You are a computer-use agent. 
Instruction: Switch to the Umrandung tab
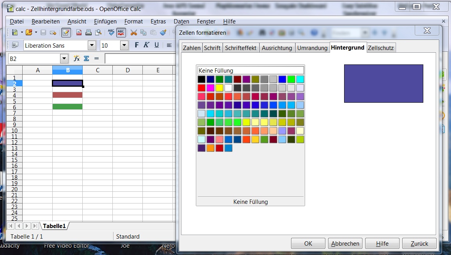coord(313,47)
